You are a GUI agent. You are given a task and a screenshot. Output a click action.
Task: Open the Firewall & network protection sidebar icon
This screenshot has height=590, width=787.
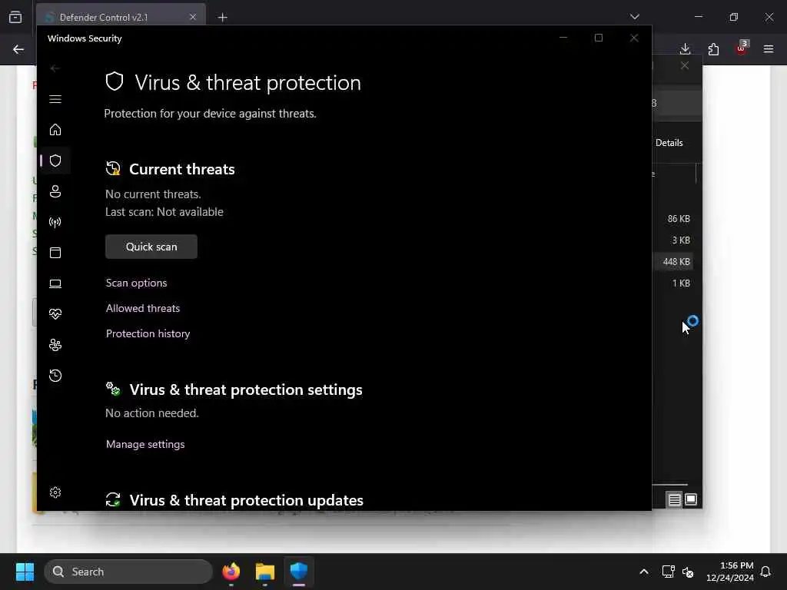tap(55, 222)
